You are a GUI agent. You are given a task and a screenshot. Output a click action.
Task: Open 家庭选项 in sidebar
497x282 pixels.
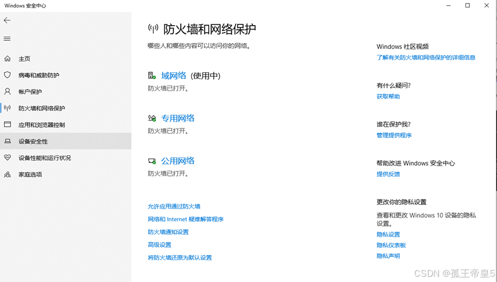30,174
